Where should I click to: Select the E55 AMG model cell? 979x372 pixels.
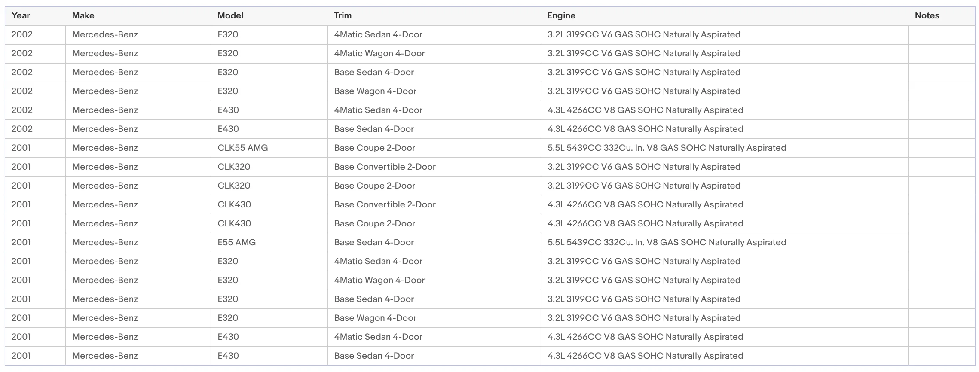coord(269,243)
